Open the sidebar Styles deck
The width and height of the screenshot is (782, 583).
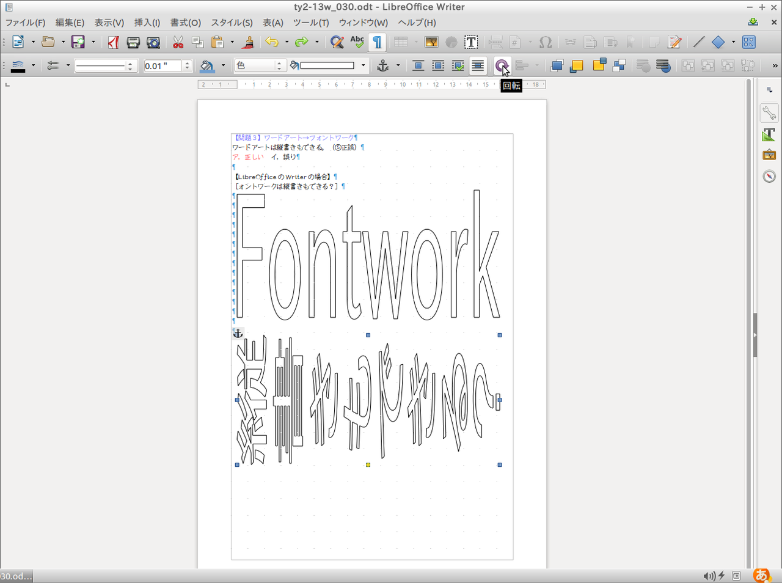tap(769, 134)
